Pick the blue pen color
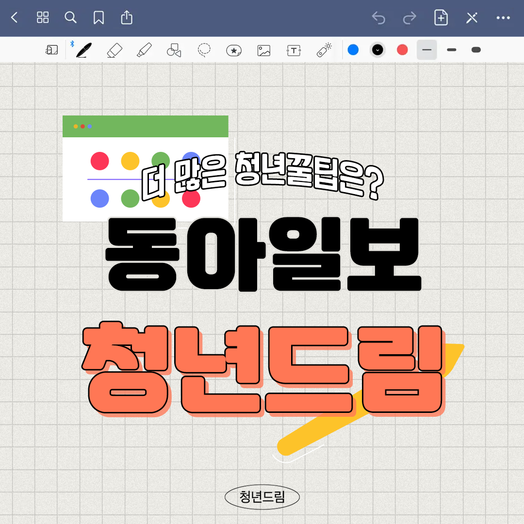The width and height of the screenshot is (524, 524). pyautogui.click(x=353, y=49)
